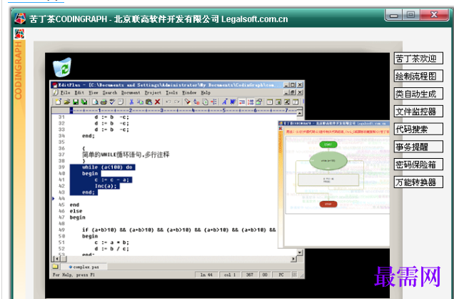Click the Recycle Bin desktop icon
454x299 pixels.
tap(62, 67)
